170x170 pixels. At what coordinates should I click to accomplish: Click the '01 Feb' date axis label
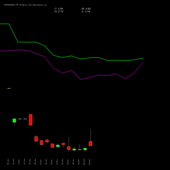click(x=79, y=162)
